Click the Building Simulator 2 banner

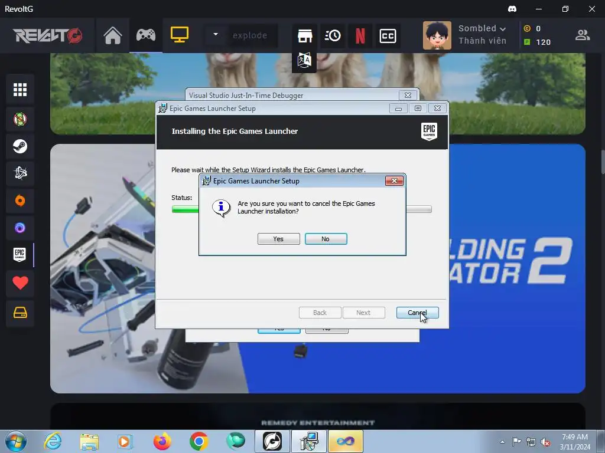point(317,268)
